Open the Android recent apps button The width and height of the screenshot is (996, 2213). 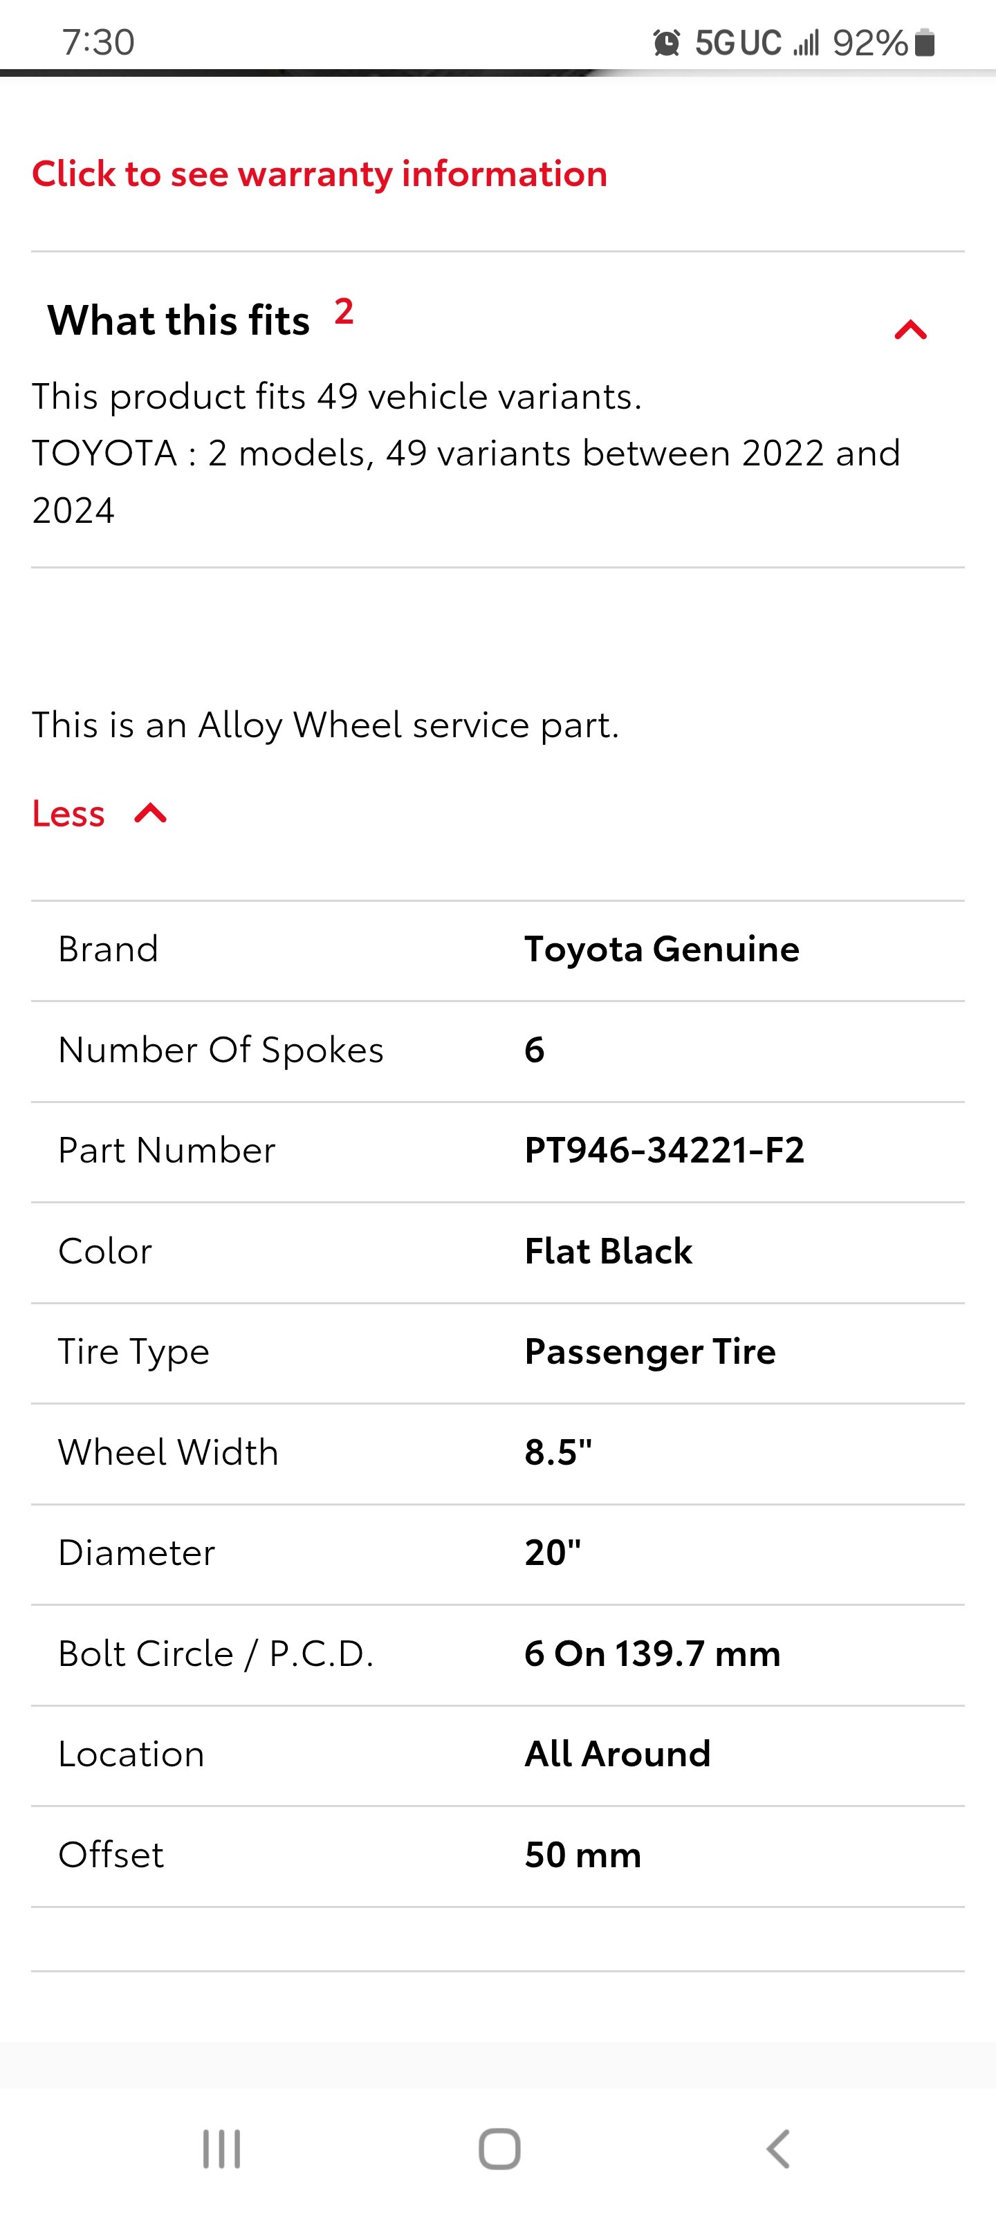click(222, 2149)
